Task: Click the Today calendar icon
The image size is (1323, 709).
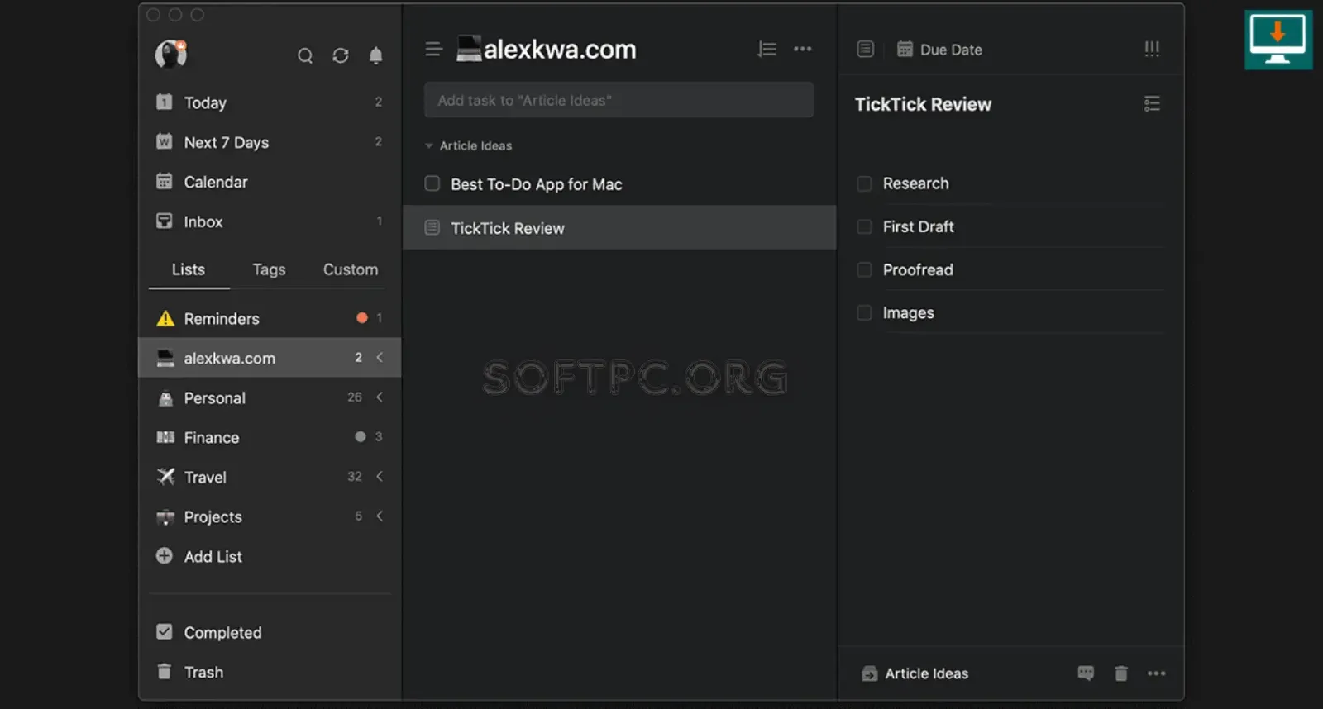Action: (x=165, y=102)
